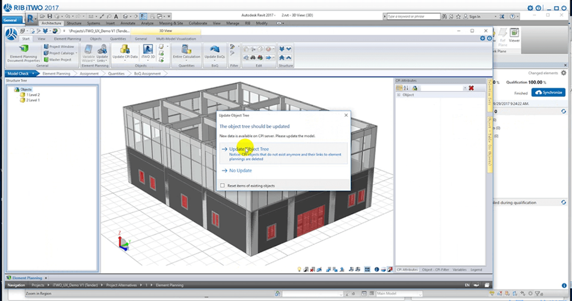This screenshot has height=301, width=572.
Task: Select 1 Level 2 in Structure Tree
Action: pos(32,95)
